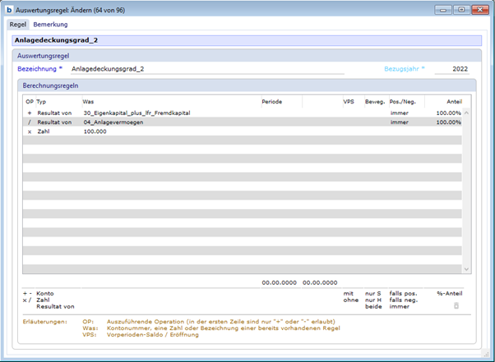Viewport: 495px width, 362px height.
Task: Select the Regel tab
Action: 18,25
